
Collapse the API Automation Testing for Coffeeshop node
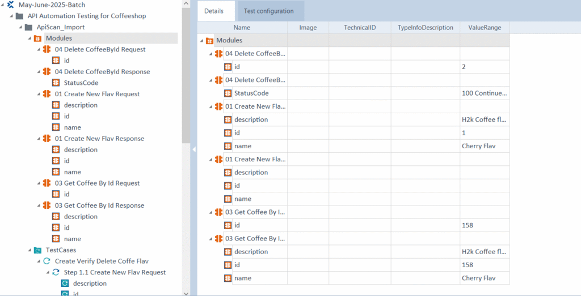pos(12,16)
